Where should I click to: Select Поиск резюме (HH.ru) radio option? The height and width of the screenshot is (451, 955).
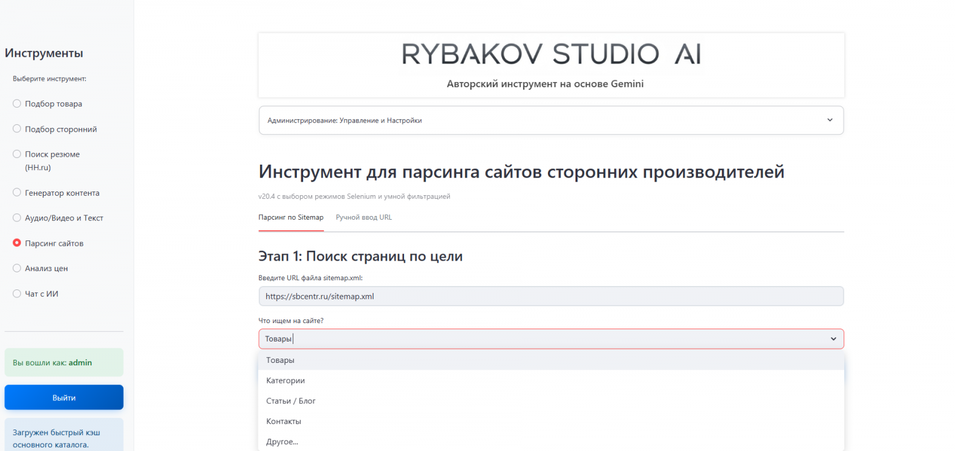[x=17, y=154]
